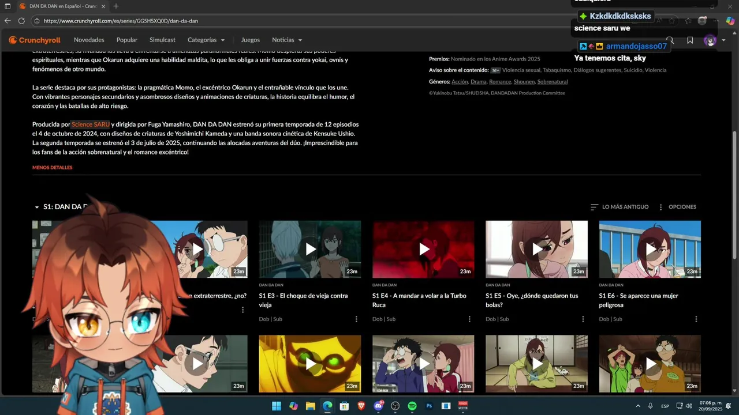
Task: Play the yellow glowing-eyes episode thumbnail
Action: point(310,364)
